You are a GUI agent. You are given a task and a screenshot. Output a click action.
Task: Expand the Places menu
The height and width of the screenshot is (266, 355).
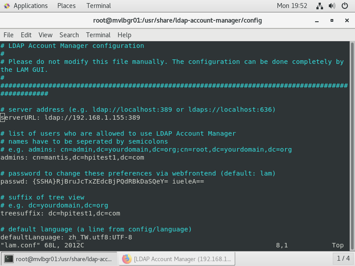66,6
